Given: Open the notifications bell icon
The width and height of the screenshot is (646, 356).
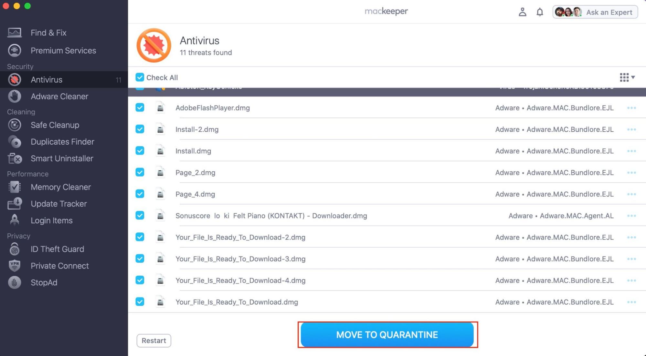Looking at the screenshot, I should point(540,12).
